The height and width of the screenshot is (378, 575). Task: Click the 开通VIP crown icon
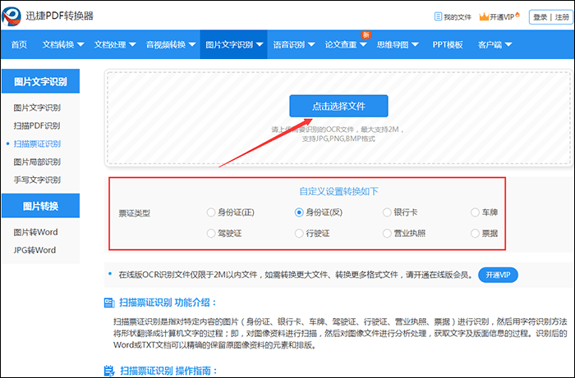click(x=484, y=16)
